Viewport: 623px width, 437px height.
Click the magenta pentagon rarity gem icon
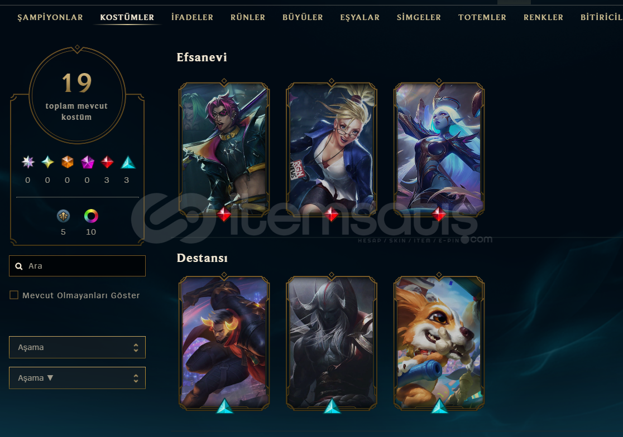tap(88, 162)
